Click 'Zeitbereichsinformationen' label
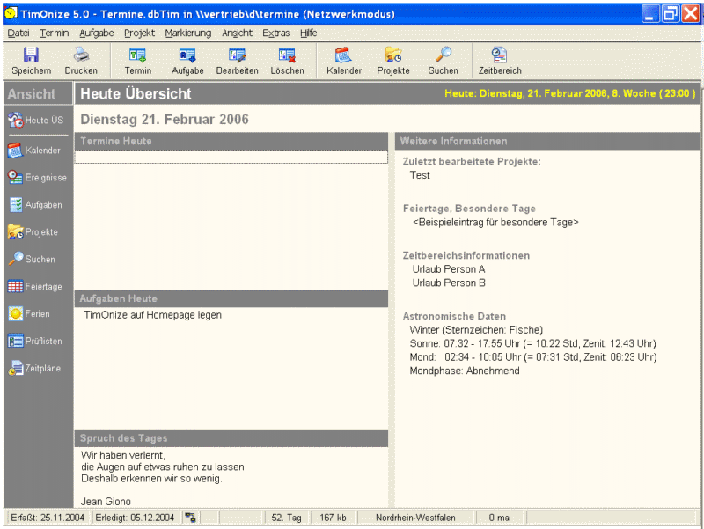 466,255
